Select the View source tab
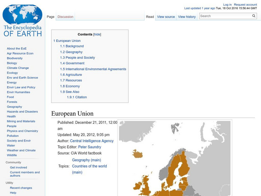Screen dimensions: 261x196 [166, 16]
